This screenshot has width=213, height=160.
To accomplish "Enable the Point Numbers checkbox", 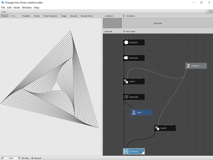I will (42, 16).
